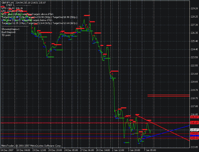Viewport: 199px width, 152px height.
Task: Click the '28 Dec 14:00' time label
Action: 103,150
